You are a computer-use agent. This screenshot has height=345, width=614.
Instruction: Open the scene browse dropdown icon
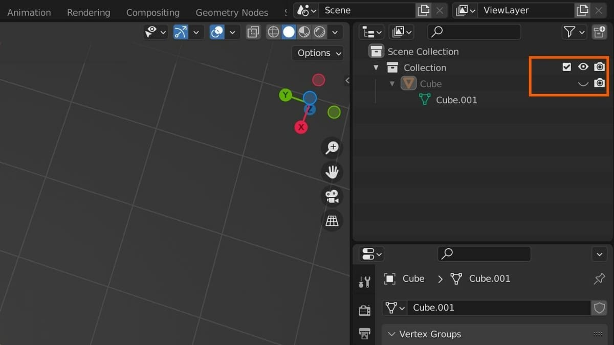pos(306,10)
